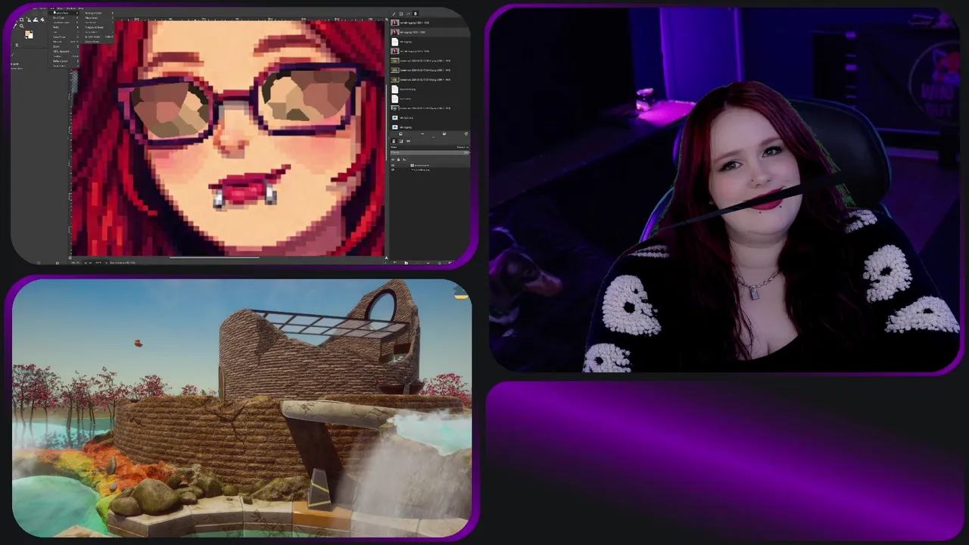
Task: Switch to Document History tab icon
Action: pyautogui.click(x=416, y=14)
